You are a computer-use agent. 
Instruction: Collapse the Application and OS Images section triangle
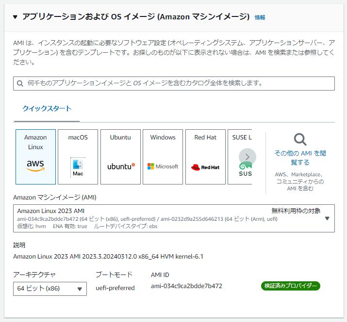[15, 17]
